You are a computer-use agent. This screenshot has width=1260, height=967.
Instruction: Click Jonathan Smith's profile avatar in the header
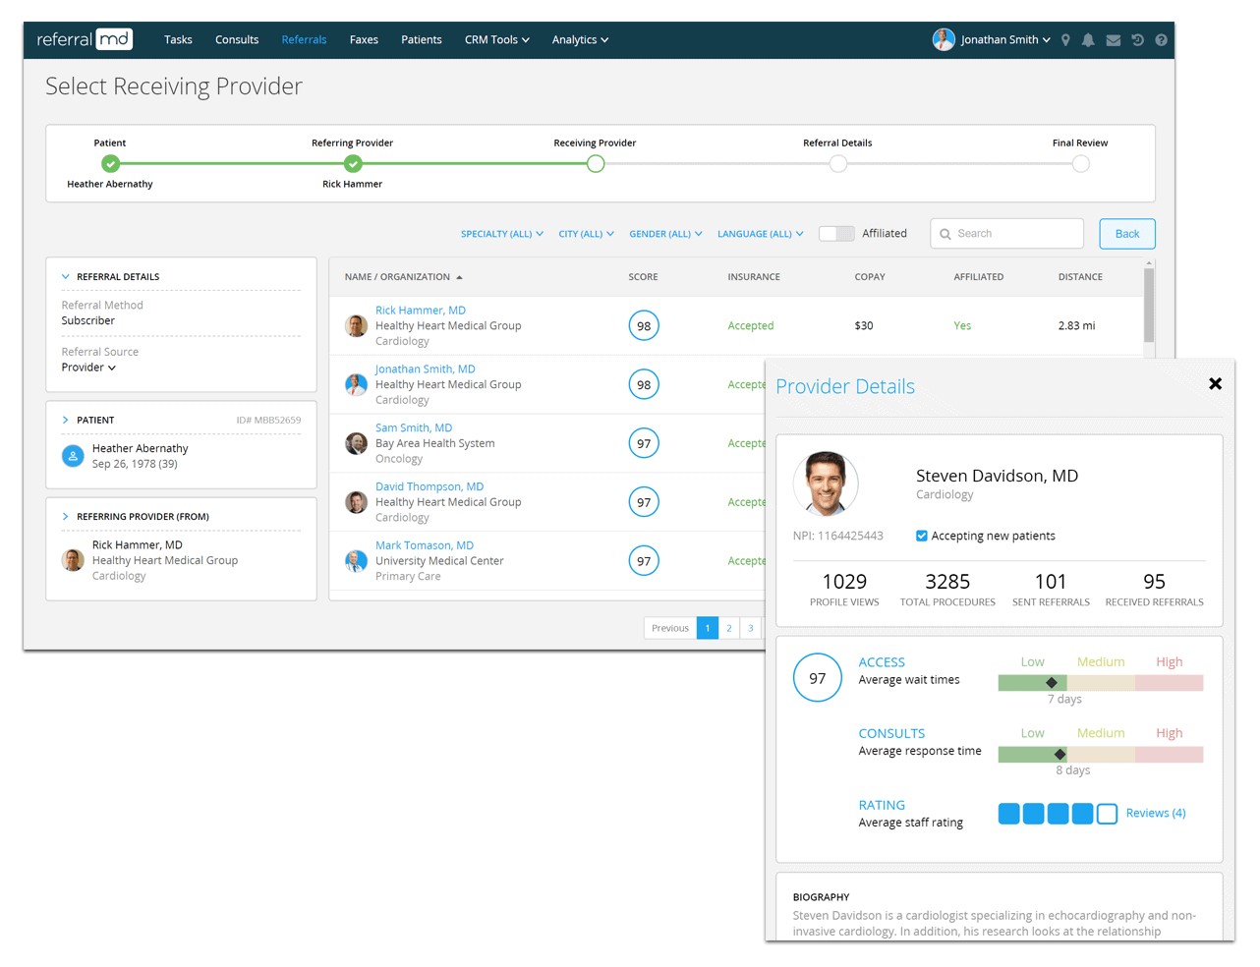pos(944,39)
